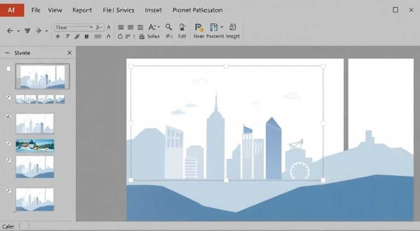Open the View menu
The width and height of the screenshot is (420, 231).
pyautogui.click(x=55, y=10)
